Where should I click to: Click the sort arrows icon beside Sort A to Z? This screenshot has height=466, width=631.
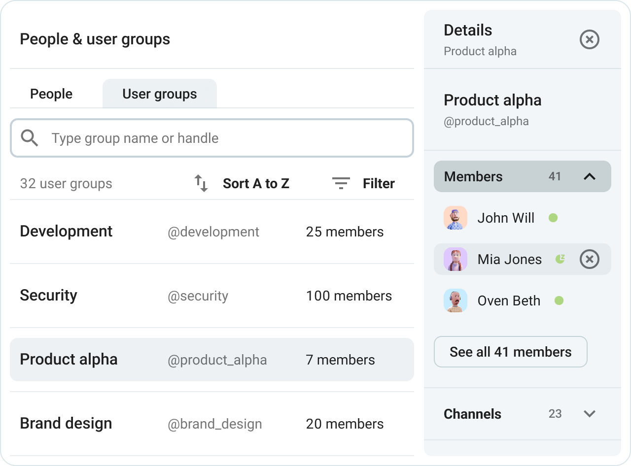(201, 183)
